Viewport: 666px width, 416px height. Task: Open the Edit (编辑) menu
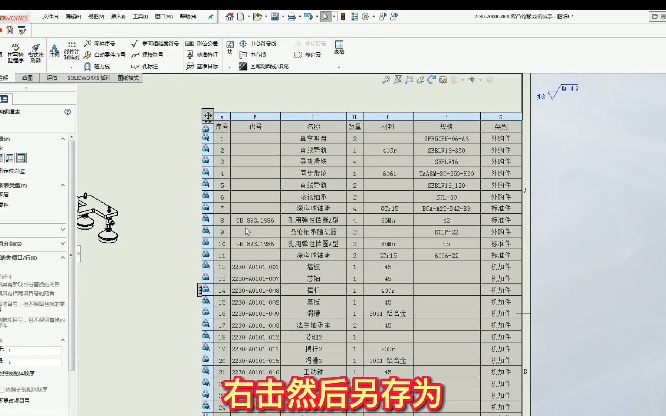[73, 17]
